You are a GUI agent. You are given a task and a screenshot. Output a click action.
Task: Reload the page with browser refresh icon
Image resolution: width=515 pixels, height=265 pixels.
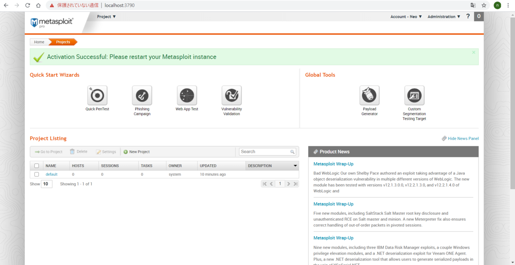coord(27,6)
